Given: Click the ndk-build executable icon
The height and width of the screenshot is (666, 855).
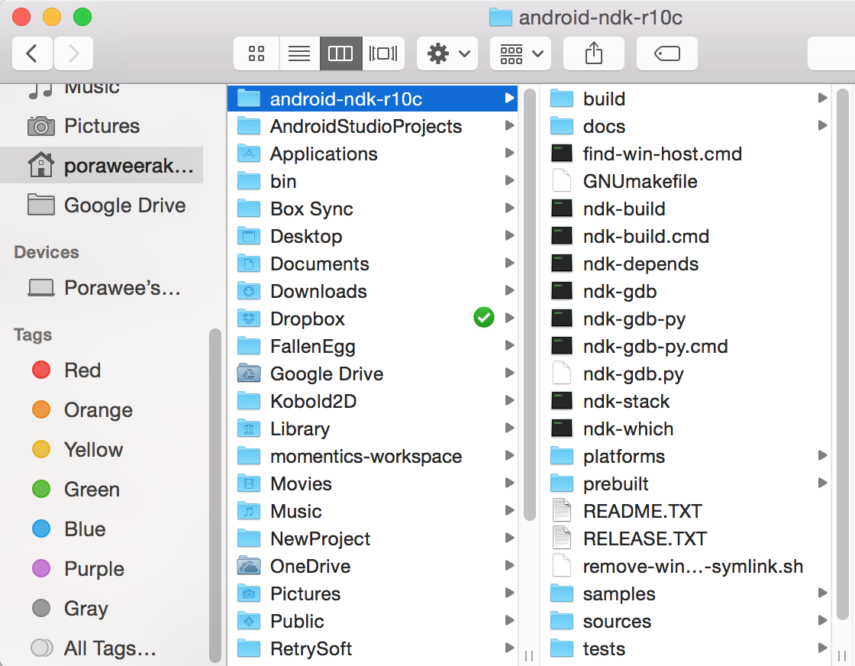Looking at the screenshot, I should pyautogui.click(x=562, y=209).
